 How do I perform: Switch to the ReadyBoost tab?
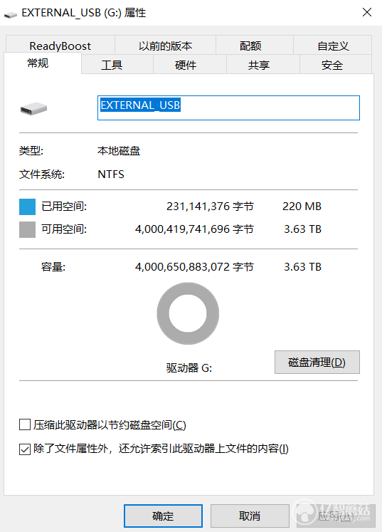[x=60, y=46]
